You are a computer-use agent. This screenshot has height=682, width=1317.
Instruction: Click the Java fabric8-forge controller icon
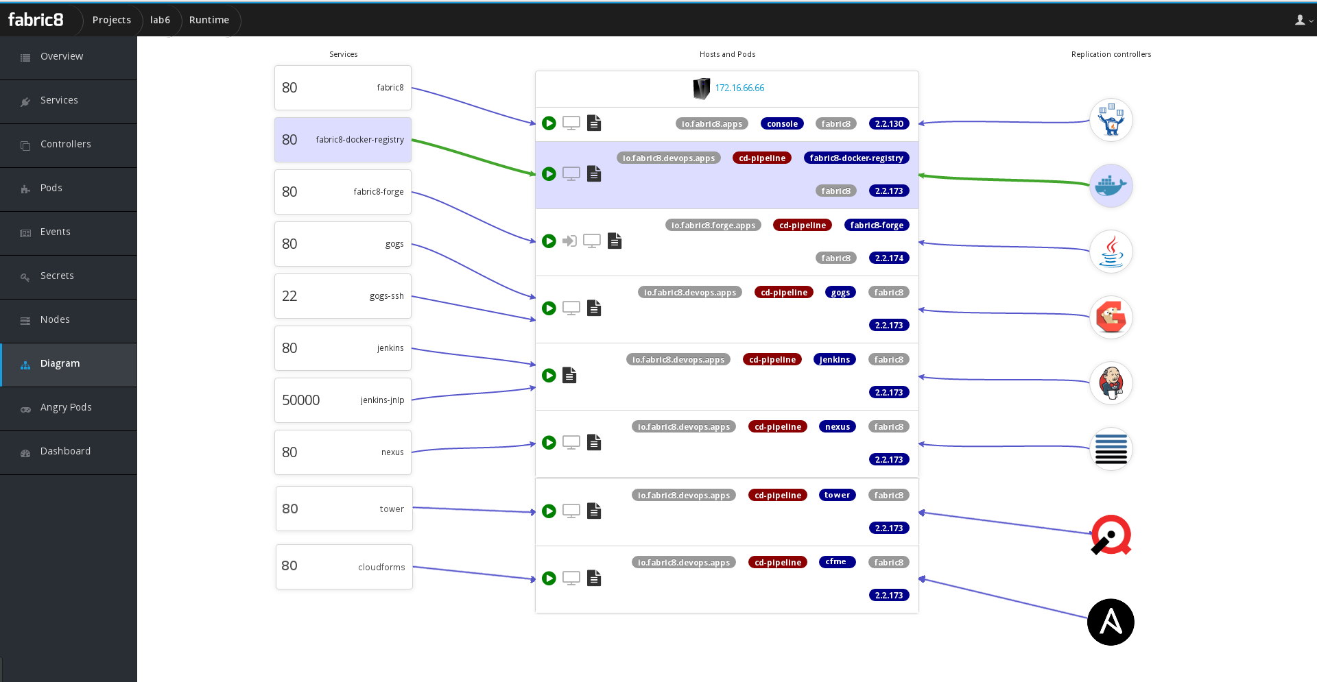click(1111, 252)
